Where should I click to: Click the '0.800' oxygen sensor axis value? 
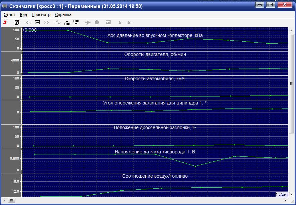click(x=15, y=158)
